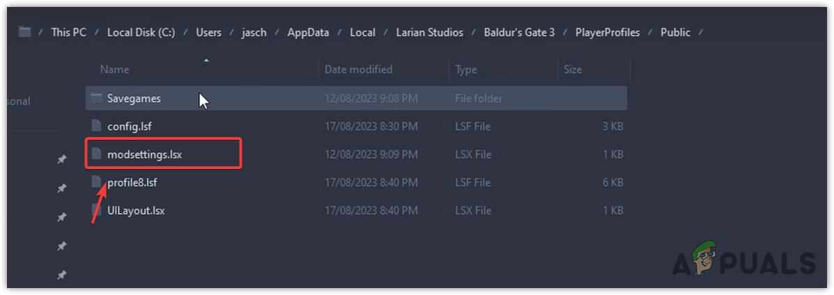
Task: Click the config.lsf file icon
Action: pos(96,126)
